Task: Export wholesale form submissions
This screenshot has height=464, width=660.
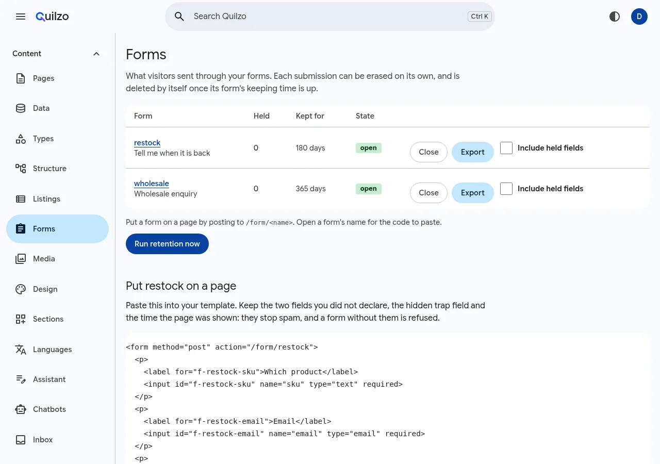Action: (473, 193)
